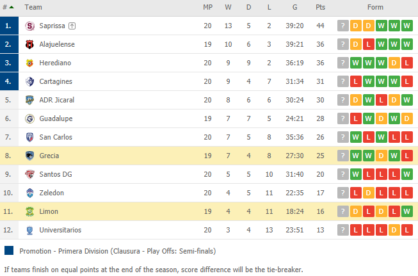Click the ADR Jicaral team logo

[x=29, y=100]
